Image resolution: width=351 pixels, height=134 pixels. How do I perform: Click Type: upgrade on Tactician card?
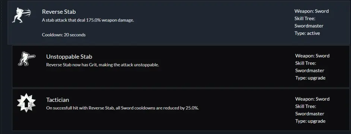310,121
